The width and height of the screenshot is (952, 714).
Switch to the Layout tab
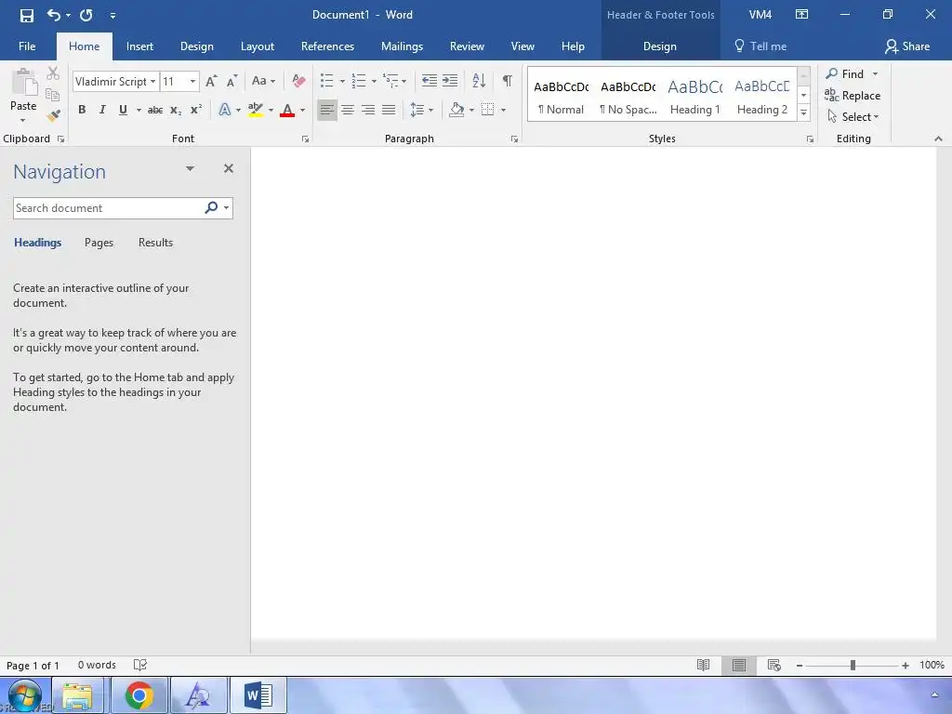pyautogui.click(x=258, y=46)
